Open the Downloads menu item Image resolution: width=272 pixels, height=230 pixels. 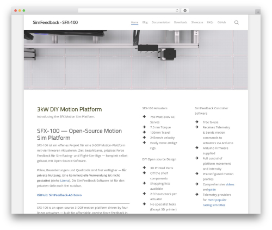coord(181,22)
